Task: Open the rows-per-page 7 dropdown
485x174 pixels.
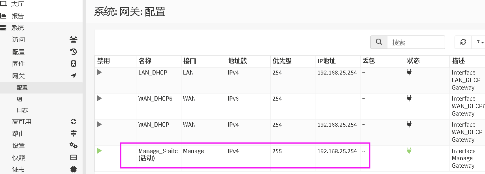Action: [480, 42]
